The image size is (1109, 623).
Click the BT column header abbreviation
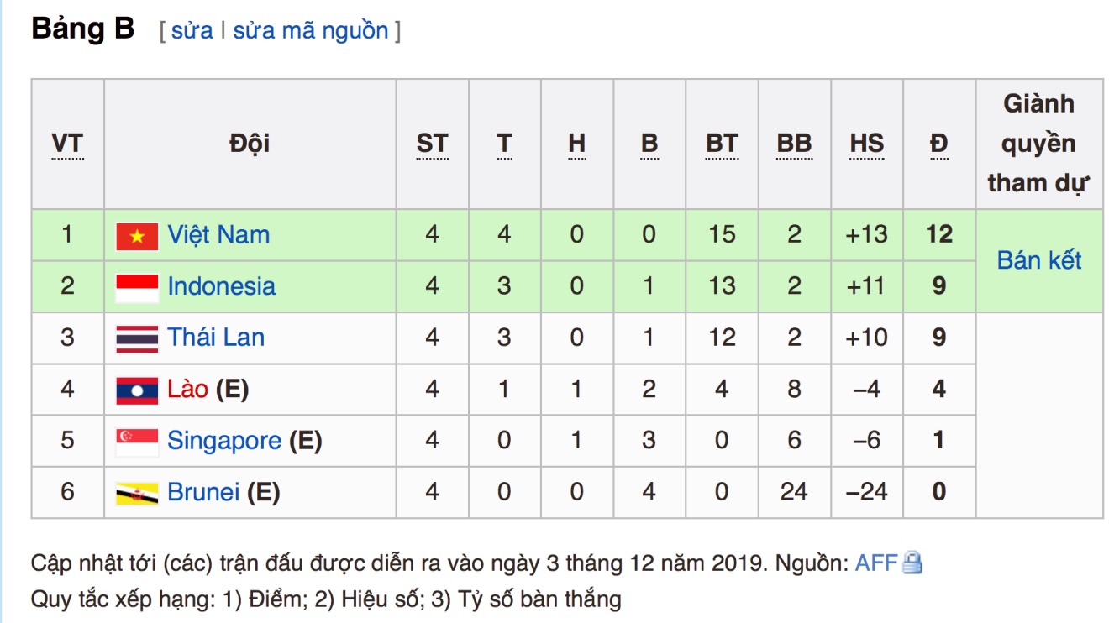[x=722, y=144]
